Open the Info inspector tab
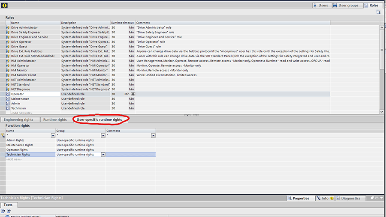This screenshot has height=217, width=386. (325, 198)
